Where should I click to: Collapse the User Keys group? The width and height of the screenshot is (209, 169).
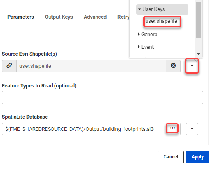tap(162, 9)
